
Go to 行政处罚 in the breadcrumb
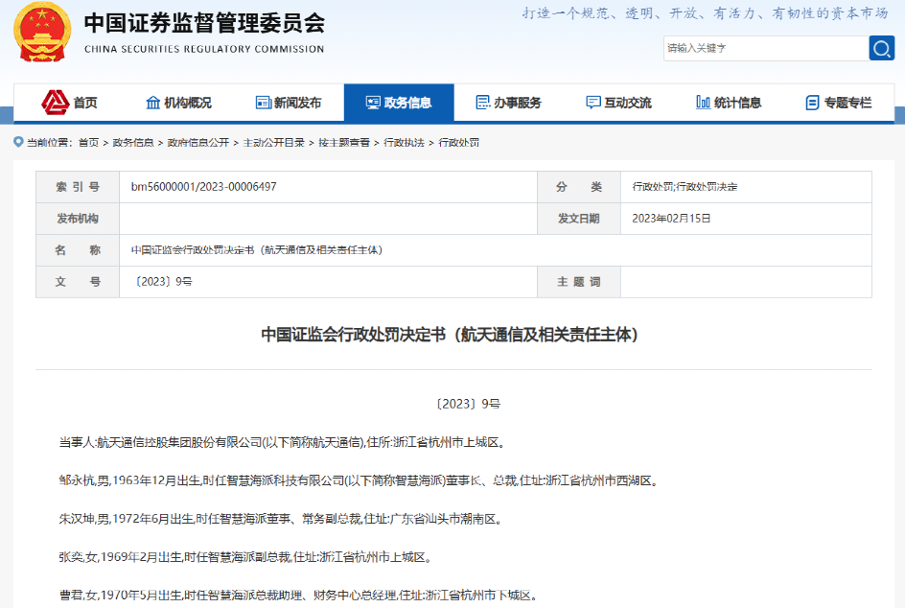459,143
